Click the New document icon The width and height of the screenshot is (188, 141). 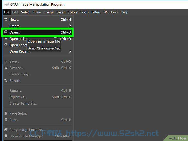[6, 19]
